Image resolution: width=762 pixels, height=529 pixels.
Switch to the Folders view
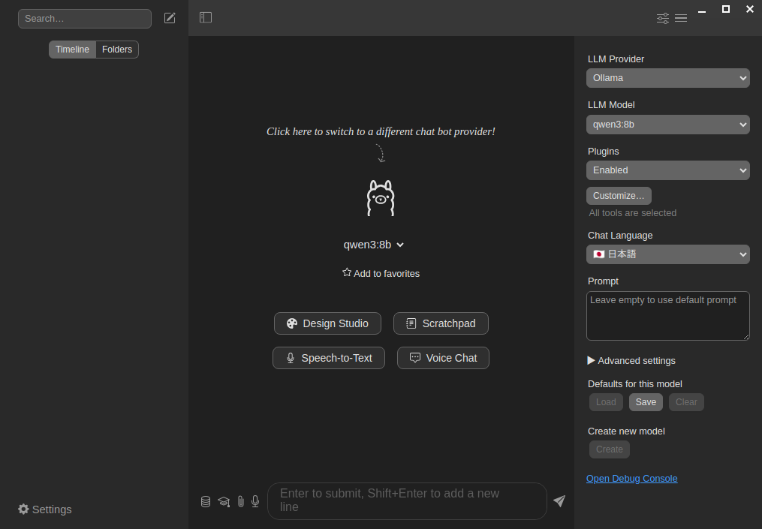click(117, 50)
